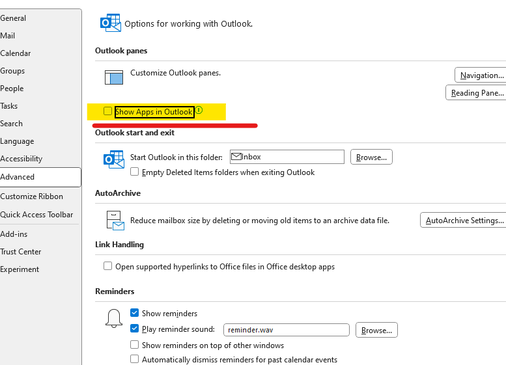Uncheck Show reminders checkbox
This screenshot has width=506, height=365.
[135, 313]
